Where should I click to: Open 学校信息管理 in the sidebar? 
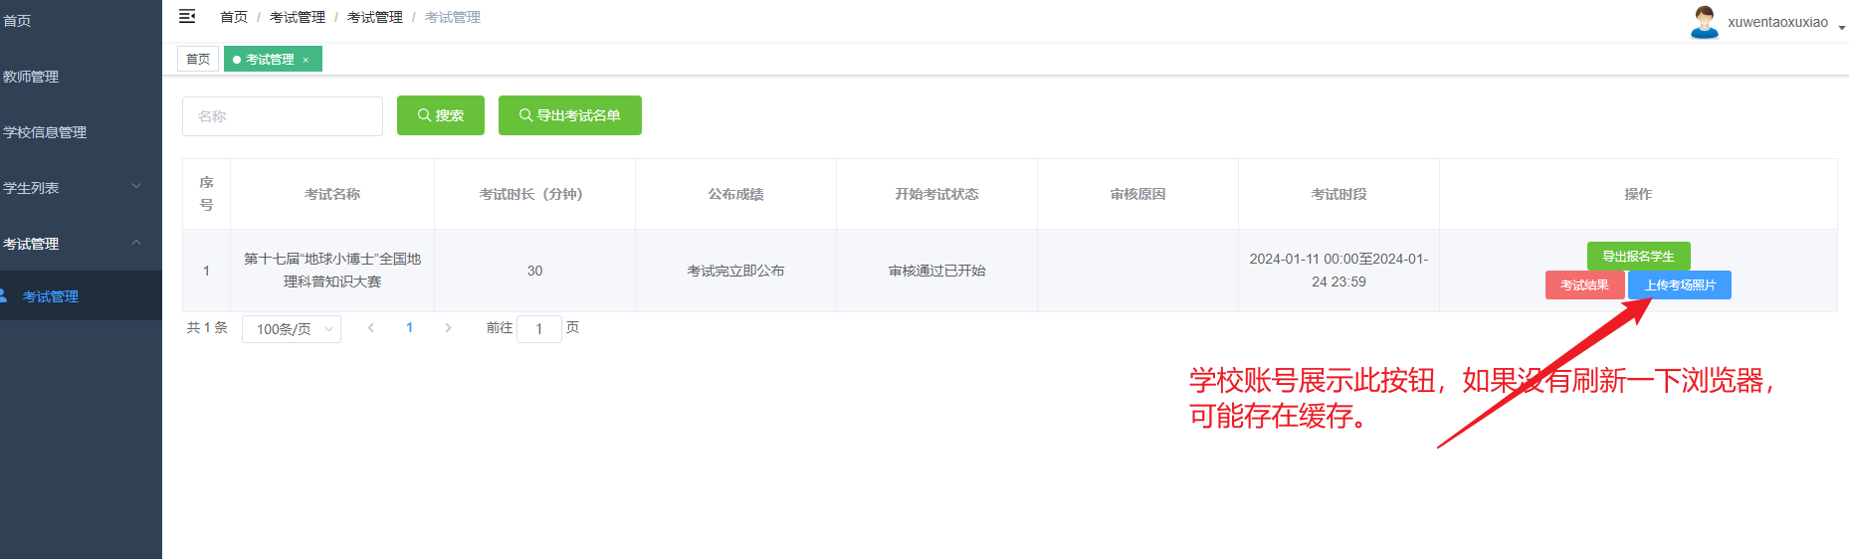coord(81,132)
